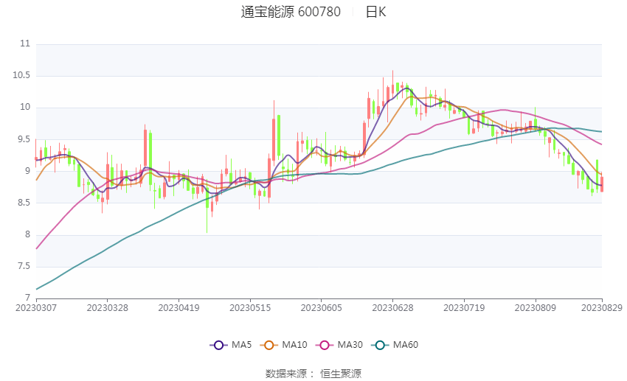Screen dimensions: 627x381
Task: Click y-axis value 8
Action: [x=27, y=234]
